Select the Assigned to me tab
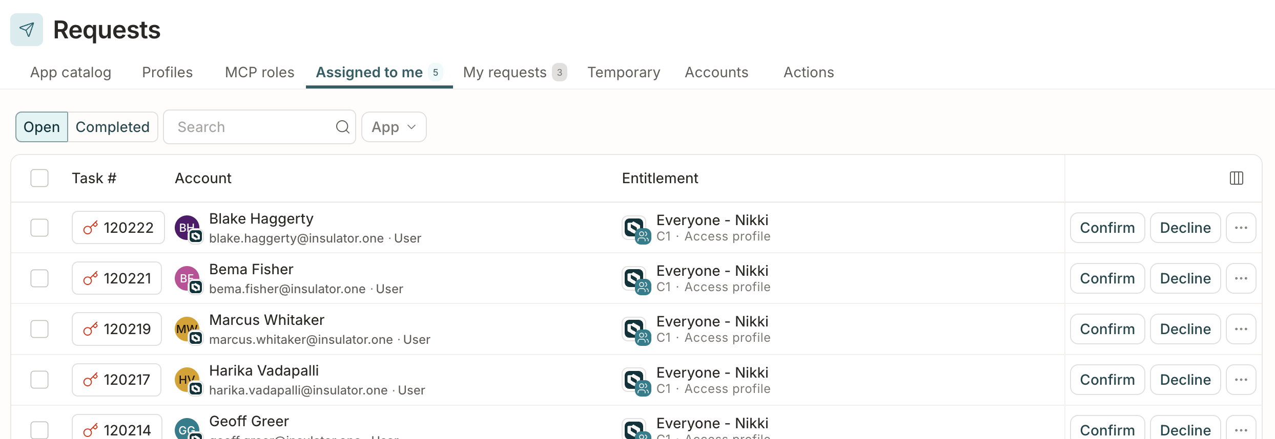 [379, 72]
